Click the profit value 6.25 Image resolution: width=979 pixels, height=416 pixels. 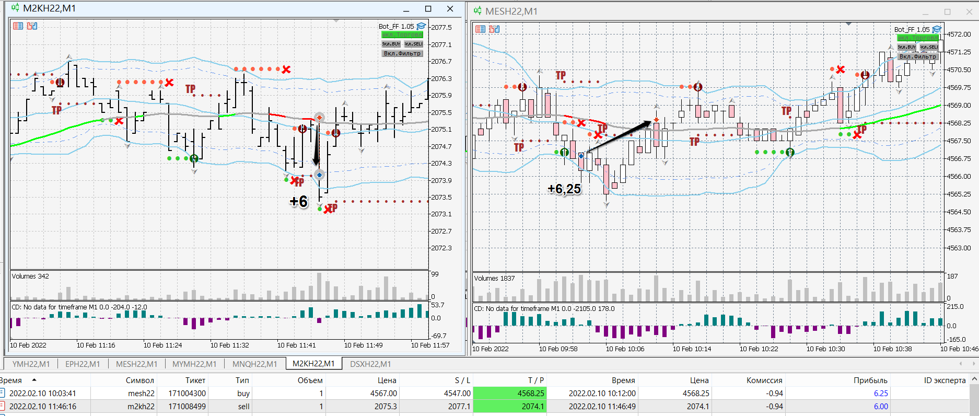pyautogui.click(x=881, y=393)
